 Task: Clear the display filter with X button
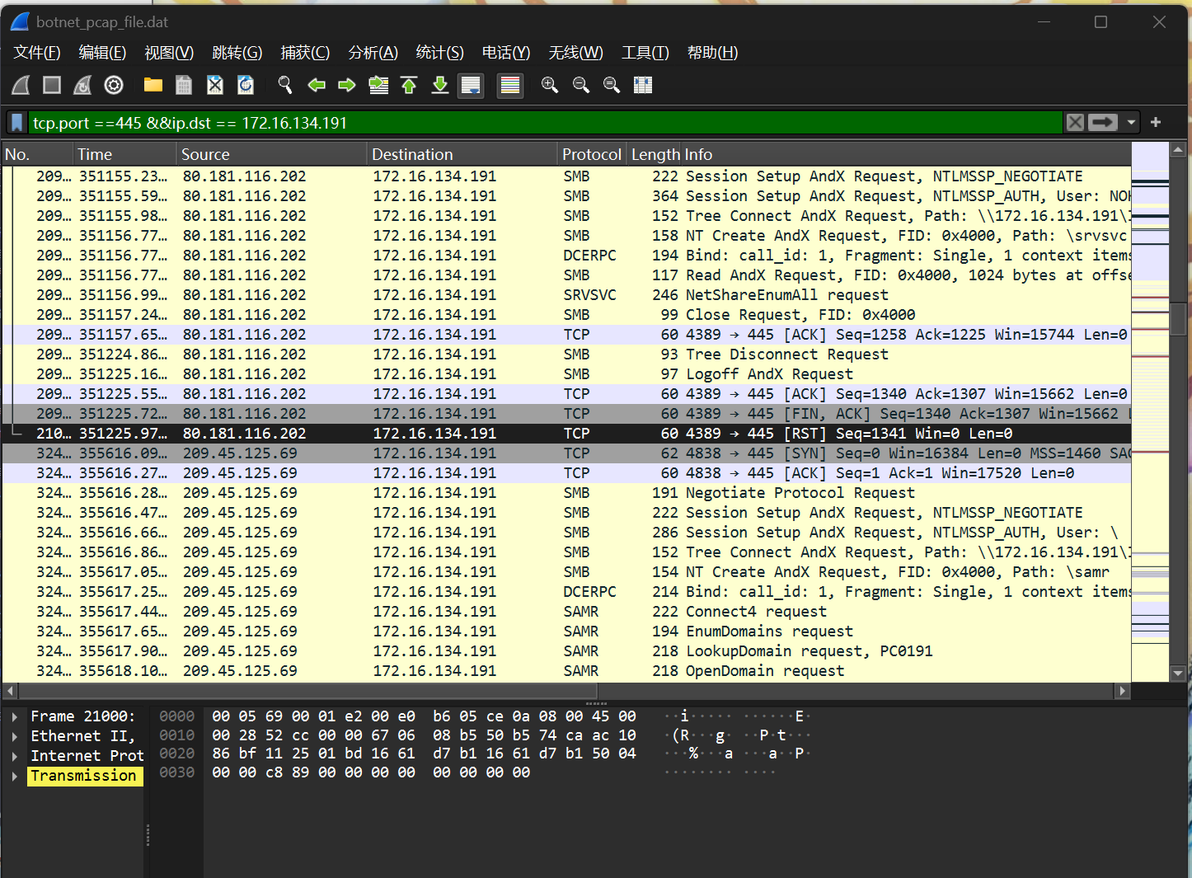pyautogui.click(x=1075, y=123)
